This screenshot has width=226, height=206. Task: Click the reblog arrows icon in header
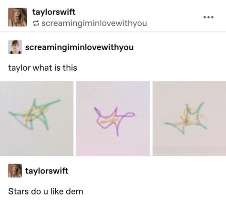[36, 23]
